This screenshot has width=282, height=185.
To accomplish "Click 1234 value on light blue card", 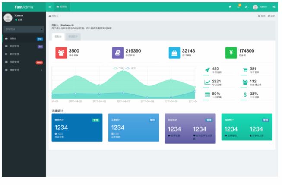I will point(118,128).
